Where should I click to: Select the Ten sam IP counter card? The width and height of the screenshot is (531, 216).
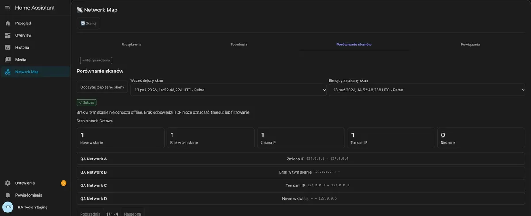tap(391, 138)
